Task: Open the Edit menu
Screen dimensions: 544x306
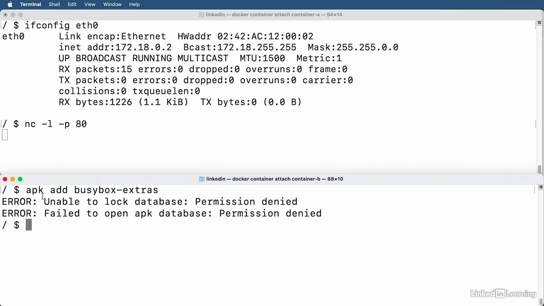Action: 72,4
